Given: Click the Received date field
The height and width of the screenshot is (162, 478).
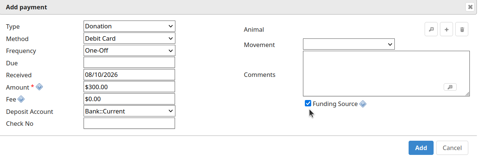Looking at the screenshot, I should click(x=129, y=75).
